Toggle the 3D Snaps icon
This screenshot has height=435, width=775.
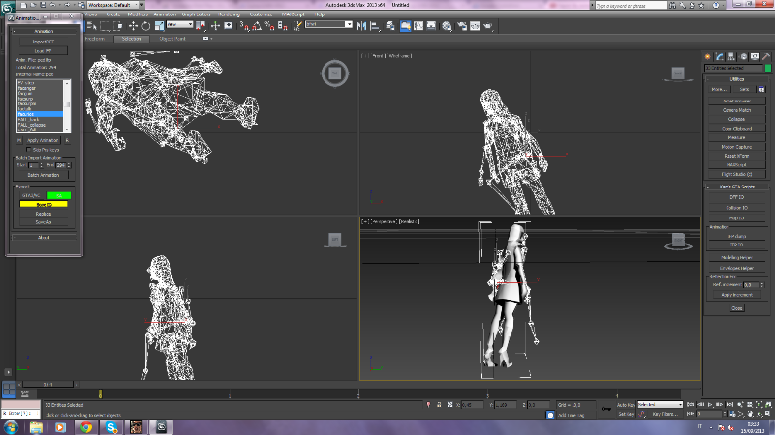pyautogui.click(x=245, y=26)
